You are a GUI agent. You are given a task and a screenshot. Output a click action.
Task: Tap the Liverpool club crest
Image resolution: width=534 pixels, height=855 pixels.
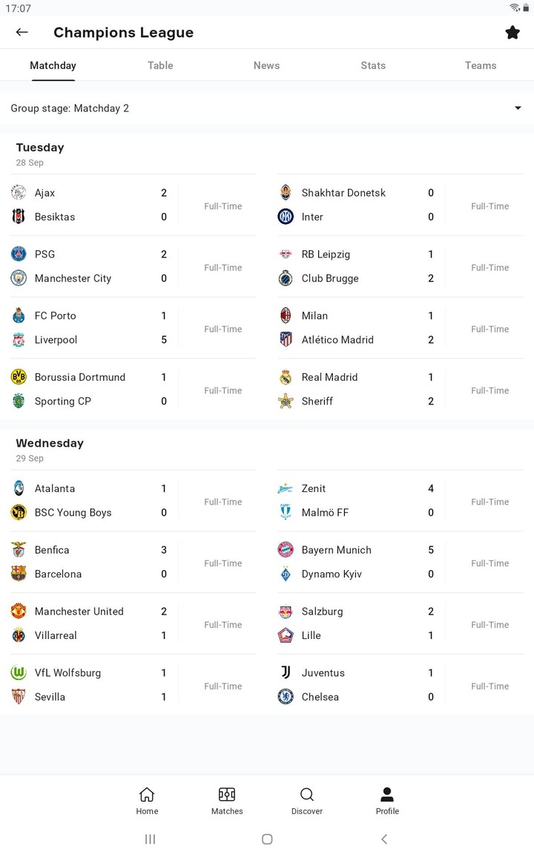[19, 340]
